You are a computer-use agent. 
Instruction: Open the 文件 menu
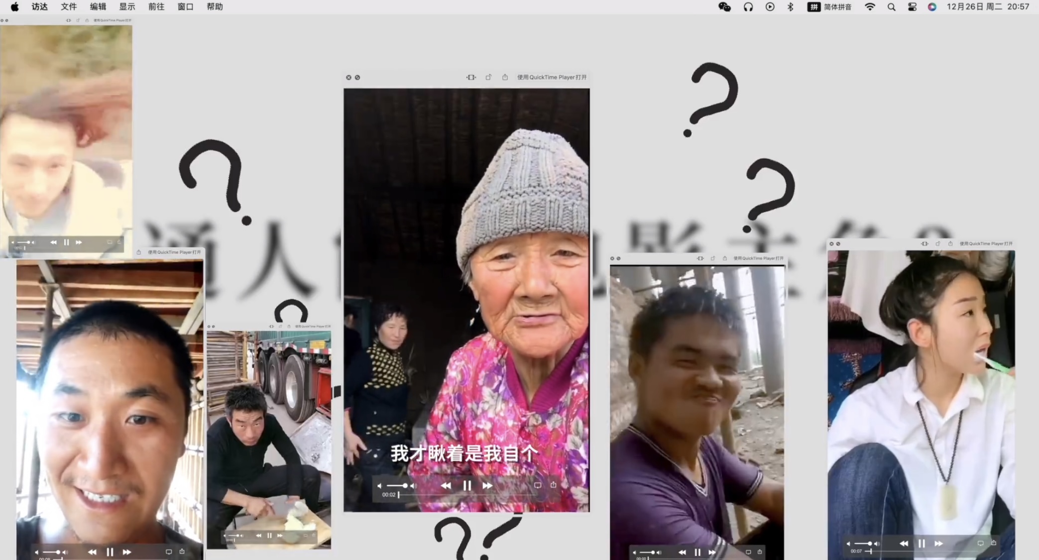click(x=69, y=6)
